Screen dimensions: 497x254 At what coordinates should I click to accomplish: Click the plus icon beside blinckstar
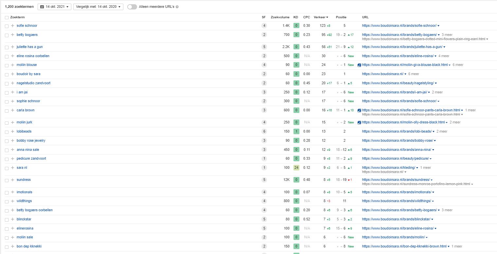coord(12,219)
